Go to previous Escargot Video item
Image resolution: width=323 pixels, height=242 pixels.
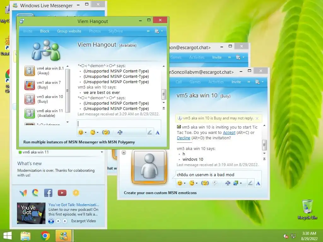pos(58,221)
